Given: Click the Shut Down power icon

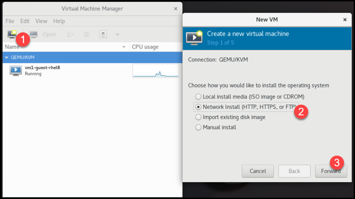Looking at the screenshot, I should click(103, 34).
